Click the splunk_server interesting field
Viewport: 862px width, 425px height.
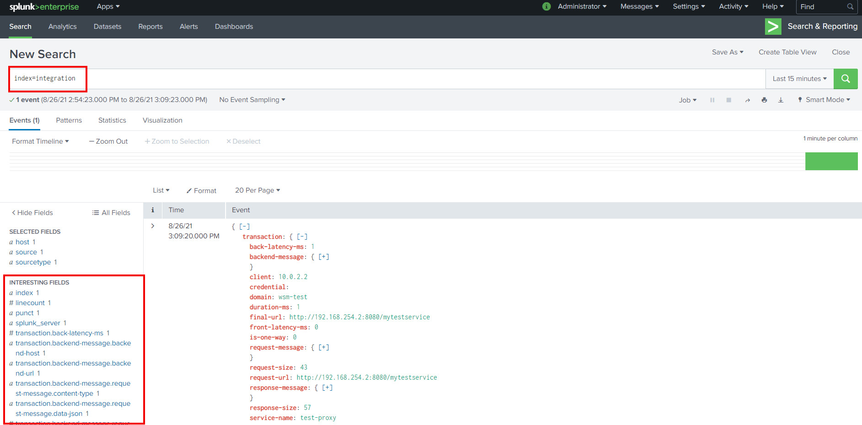click(x=38, y=323)
